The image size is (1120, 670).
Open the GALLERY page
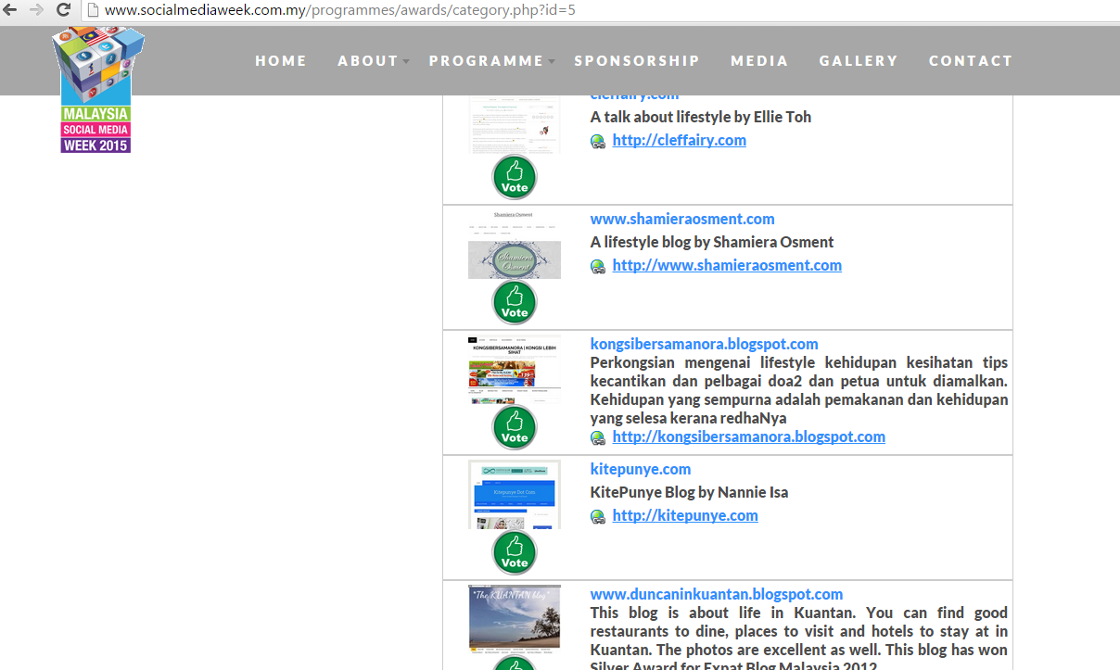tap(859, 60)
